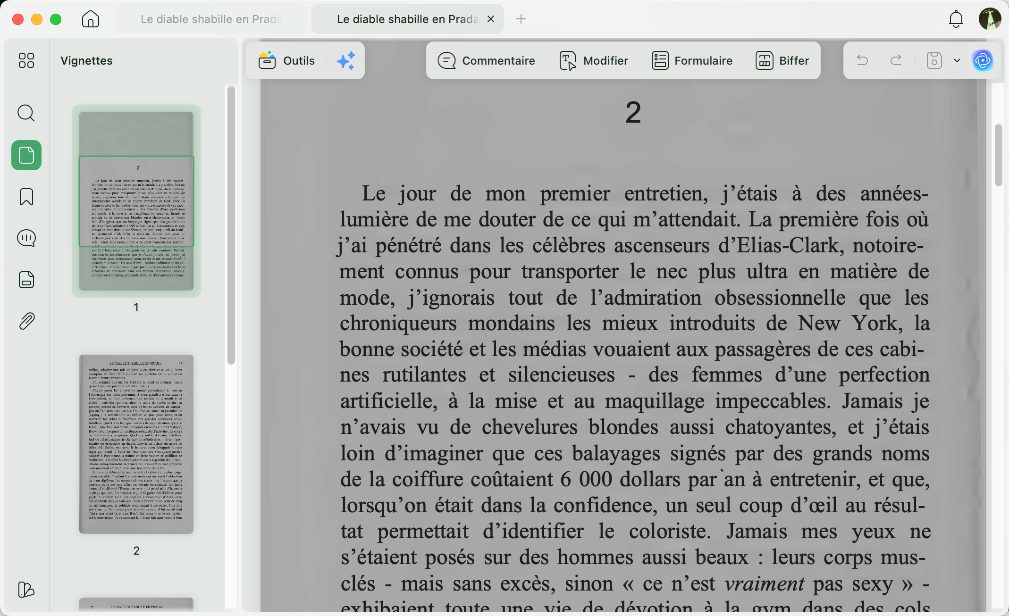Open the attachments paperclip icon
Screen dimensions: 1009x616
pos(26,321)
